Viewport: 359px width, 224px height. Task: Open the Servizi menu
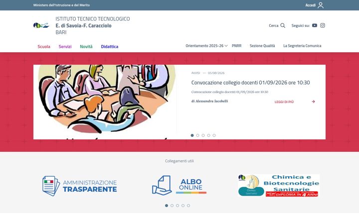[65, 46]
